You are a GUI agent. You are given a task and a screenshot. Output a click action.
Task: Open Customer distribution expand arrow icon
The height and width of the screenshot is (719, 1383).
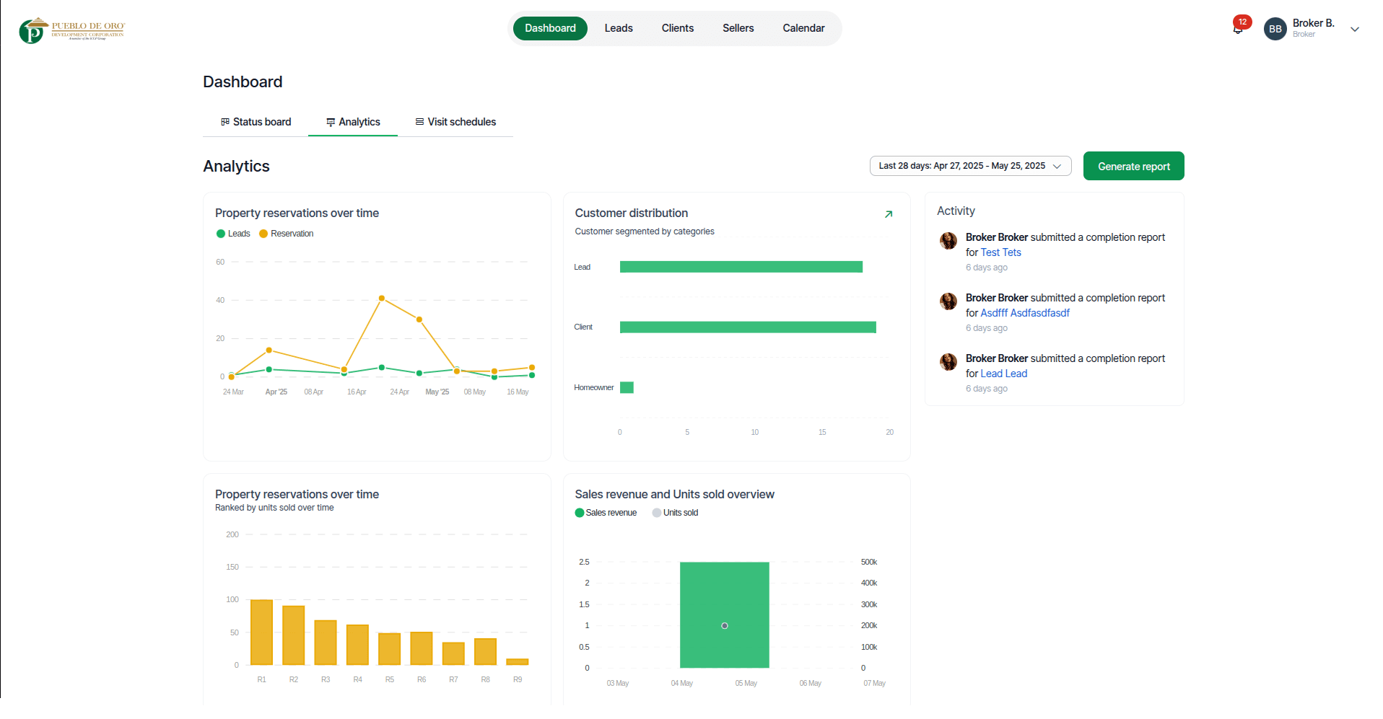(x=889, y=214)
